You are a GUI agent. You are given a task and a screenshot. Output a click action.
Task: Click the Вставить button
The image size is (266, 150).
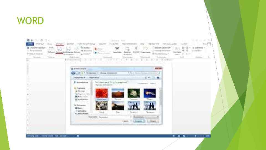(138, 121)
